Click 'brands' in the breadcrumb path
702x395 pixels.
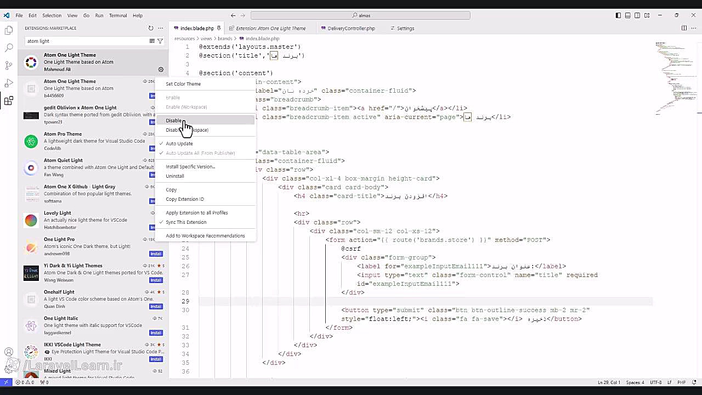(225, 38)
